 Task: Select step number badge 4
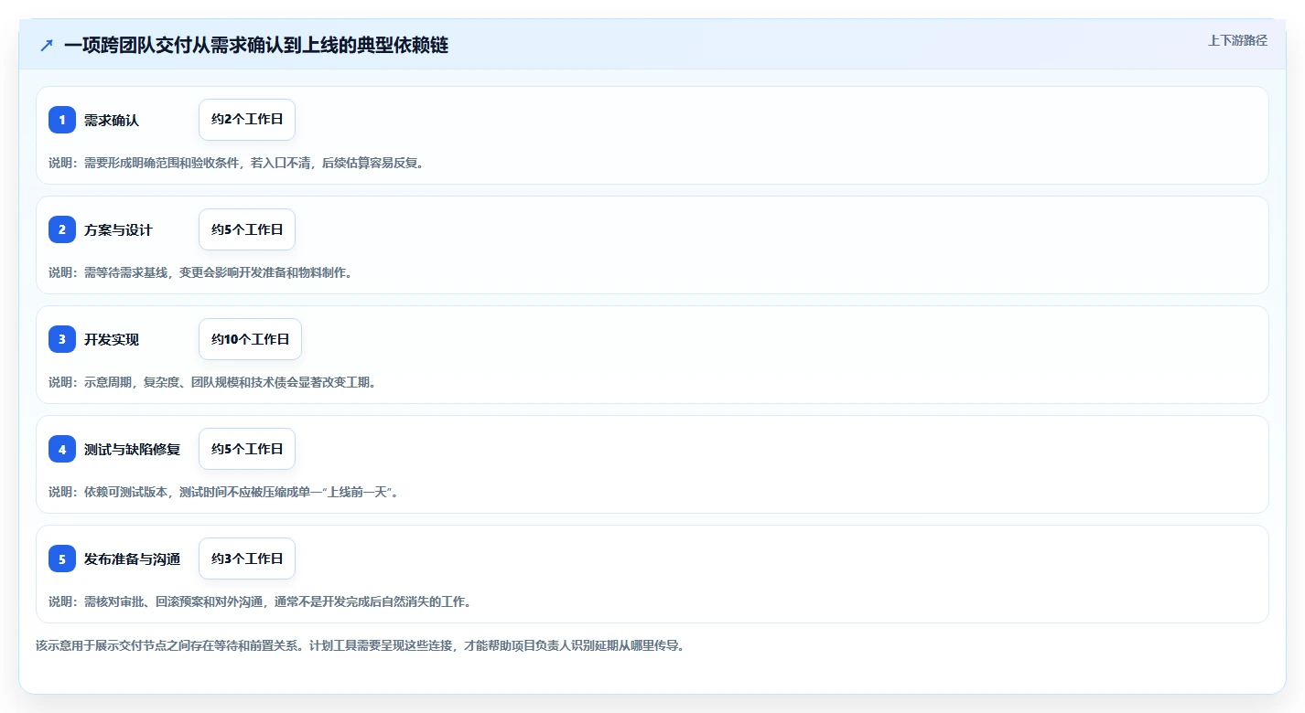coord(62,449)
